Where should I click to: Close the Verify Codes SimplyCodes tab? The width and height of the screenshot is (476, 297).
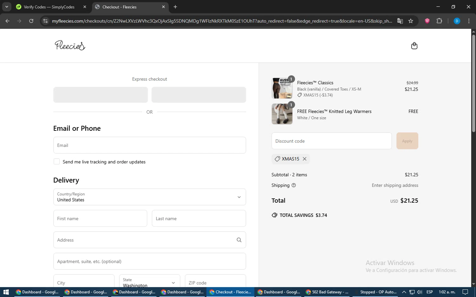click(x=85, y=7)
